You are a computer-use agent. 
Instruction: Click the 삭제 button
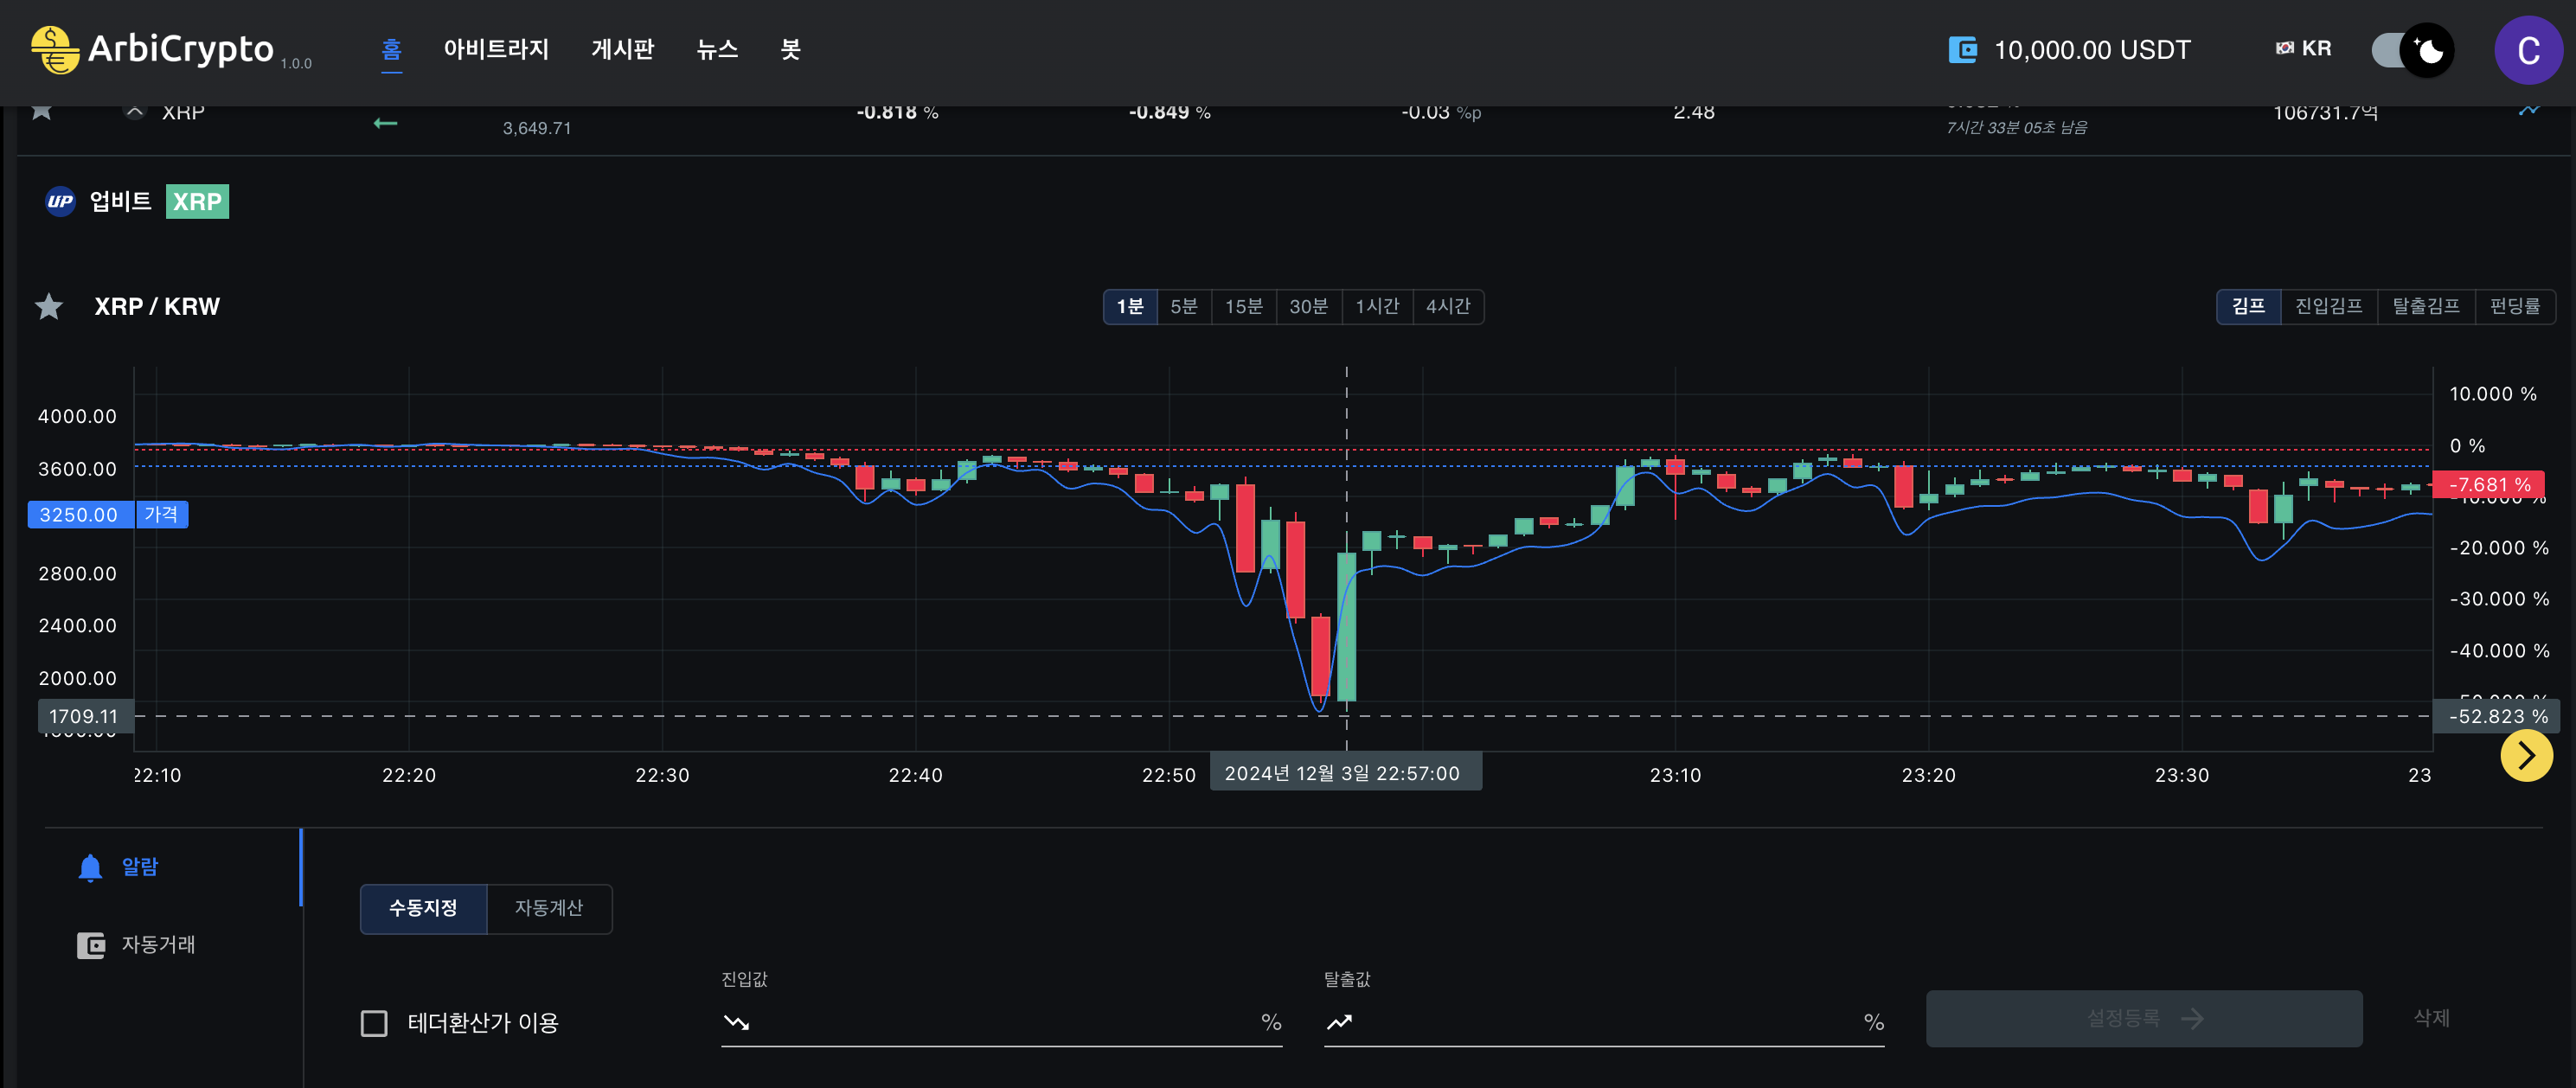click(x=2431, y=1018)
